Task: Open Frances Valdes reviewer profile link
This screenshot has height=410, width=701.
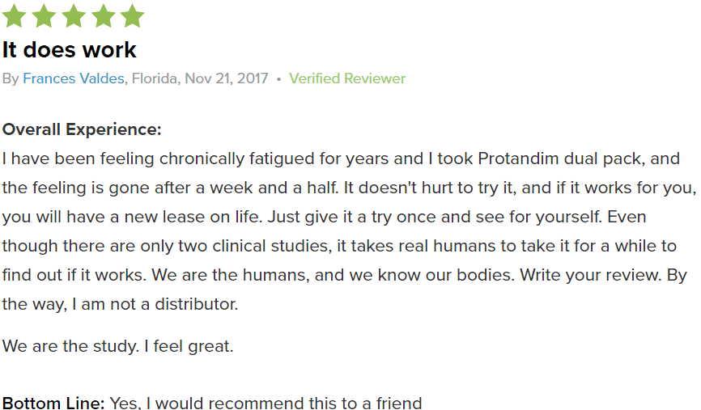Action: coord(74,78)
